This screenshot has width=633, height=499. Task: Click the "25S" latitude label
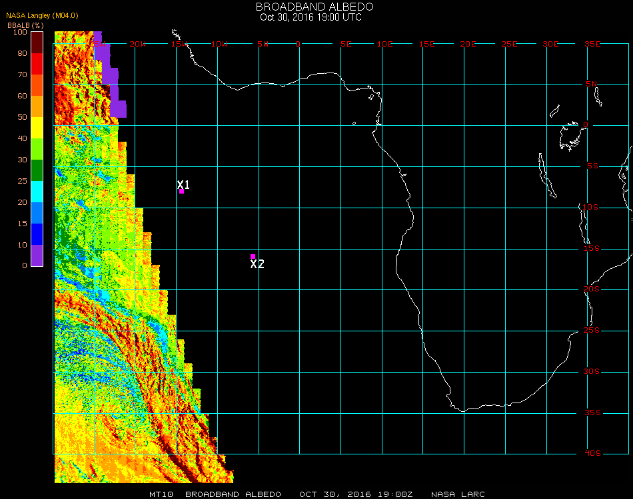(x=592, y=330)
